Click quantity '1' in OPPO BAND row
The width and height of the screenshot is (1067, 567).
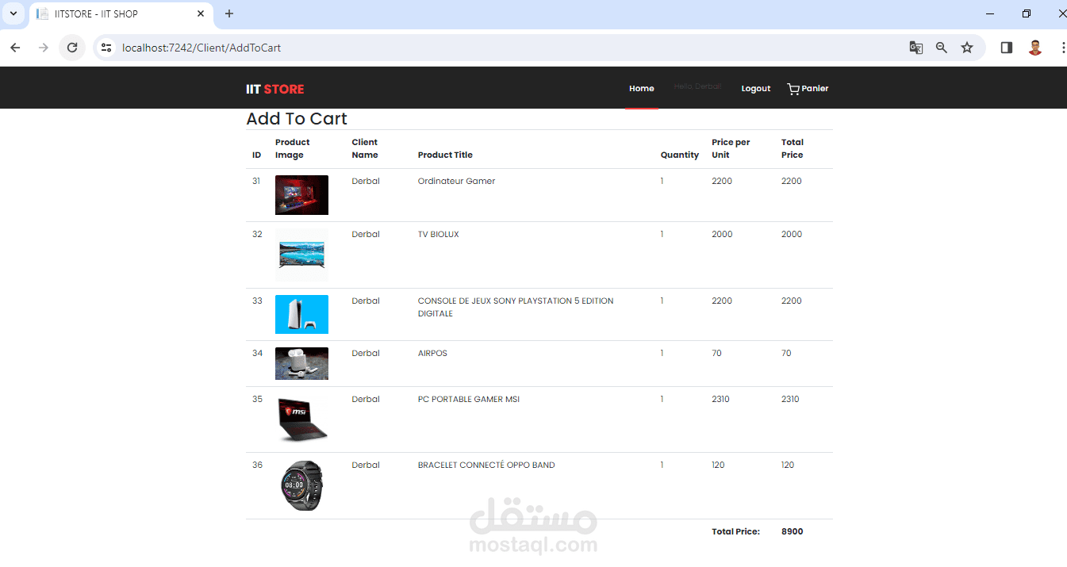click(662, 465)
